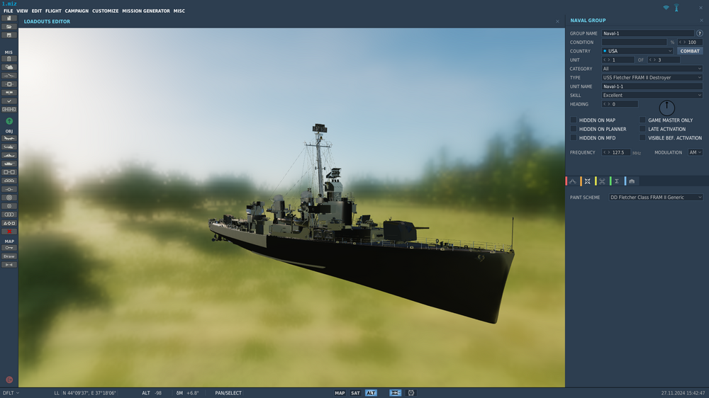Click the new mission file icon
Screen dimensions: 709x398
point(9,18)
